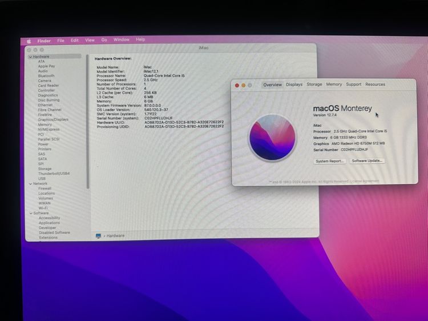Click the System Report... button
428x321 pixels.
[x=330, y=161]
